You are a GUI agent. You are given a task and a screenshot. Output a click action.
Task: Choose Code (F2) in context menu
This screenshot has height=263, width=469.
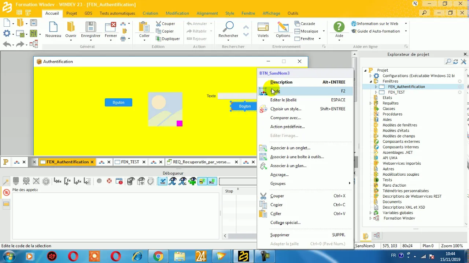coord(305,91)
